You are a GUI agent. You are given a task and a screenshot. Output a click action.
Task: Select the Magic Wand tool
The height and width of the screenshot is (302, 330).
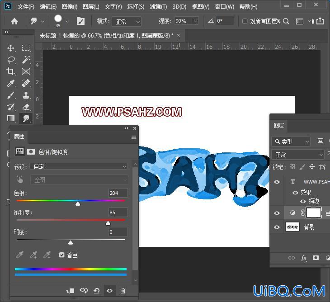[26, 60]
